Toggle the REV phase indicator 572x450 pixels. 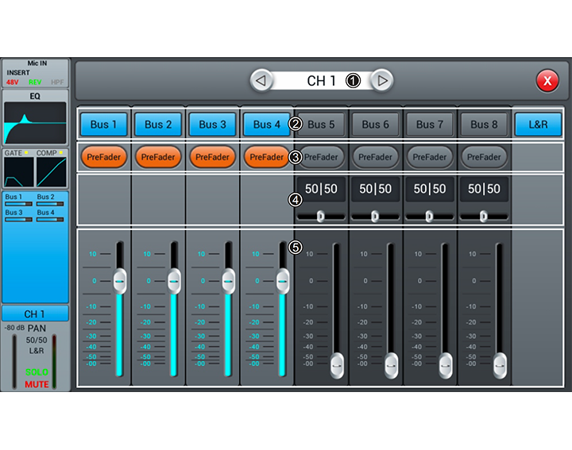click(x=35, y=82)
